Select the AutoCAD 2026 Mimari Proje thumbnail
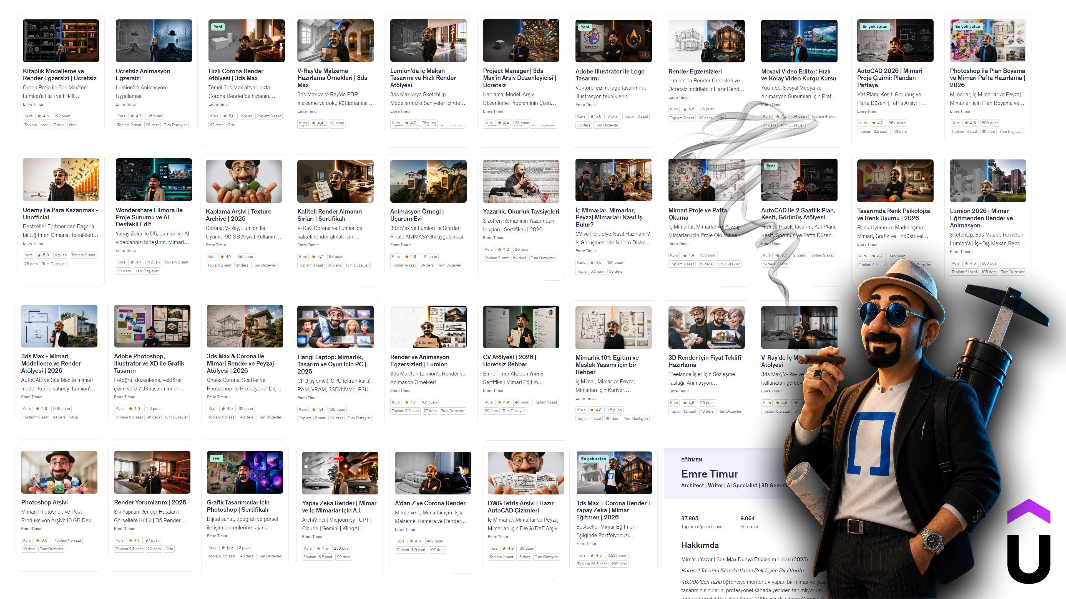 coord(896,40)
